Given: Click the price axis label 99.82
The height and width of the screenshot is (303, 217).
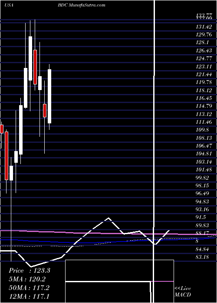Looking at the screenshot, I should pyautogui.click(x=203, y=177).
